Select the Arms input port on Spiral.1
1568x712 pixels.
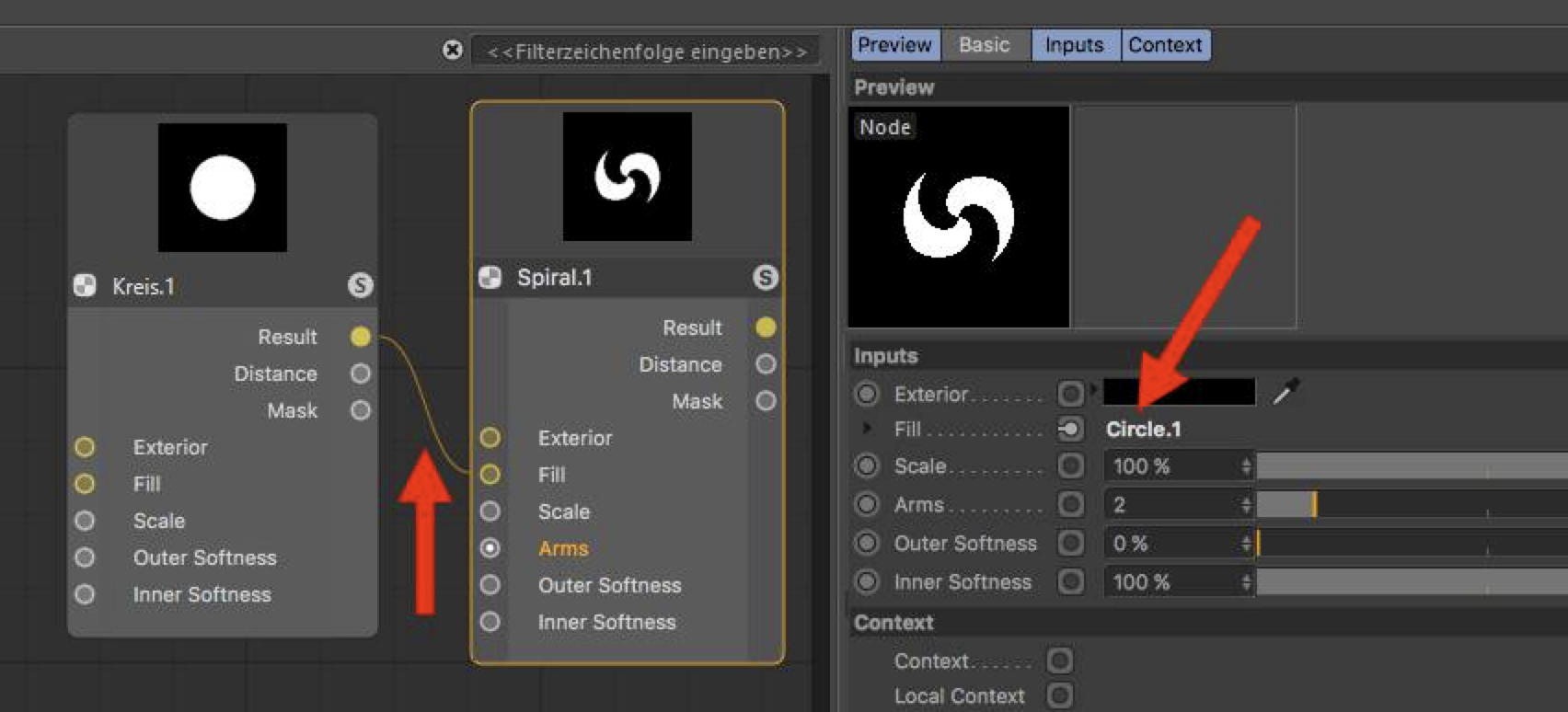(490, 548)
